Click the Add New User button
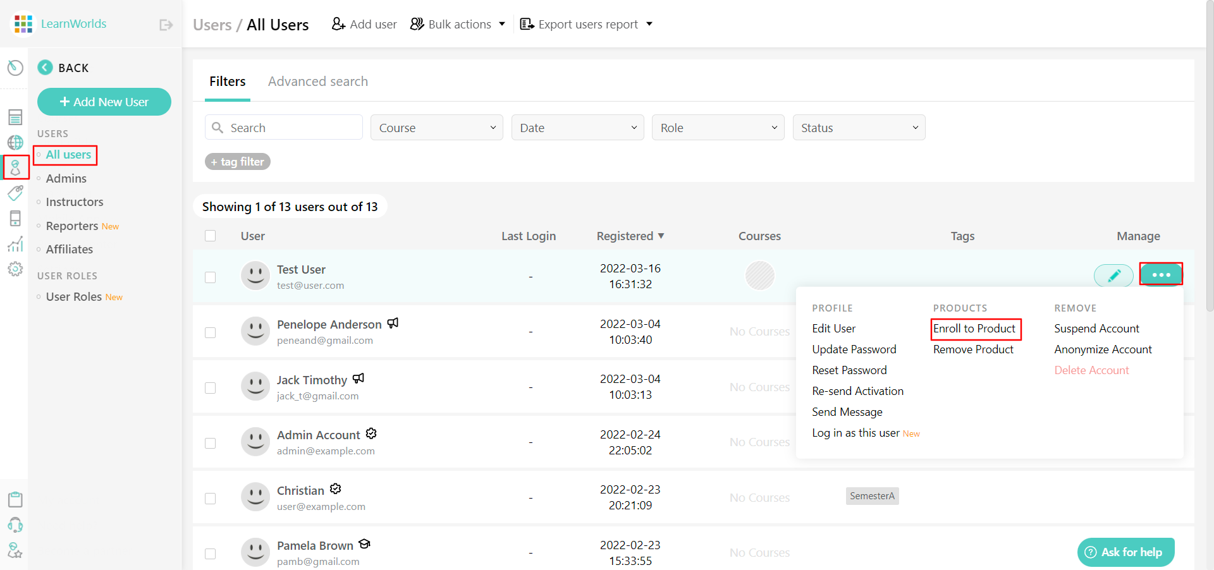The width and height of the screenshot is (1214, 570). pos(104,102)
